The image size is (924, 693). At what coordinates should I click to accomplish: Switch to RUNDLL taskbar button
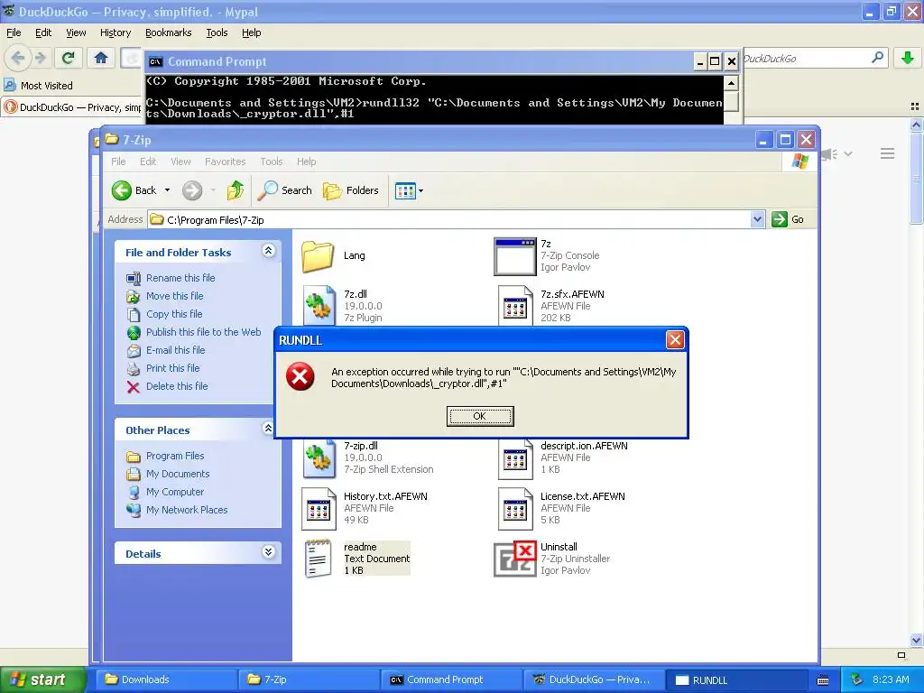(x=736, y=680)
